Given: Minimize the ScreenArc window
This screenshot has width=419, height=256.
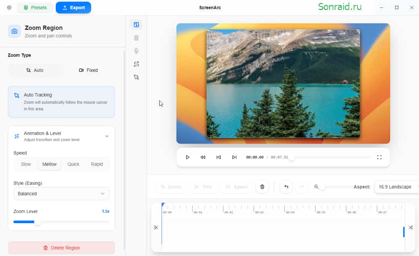Looking at the screenshot, I should [382, 7].
